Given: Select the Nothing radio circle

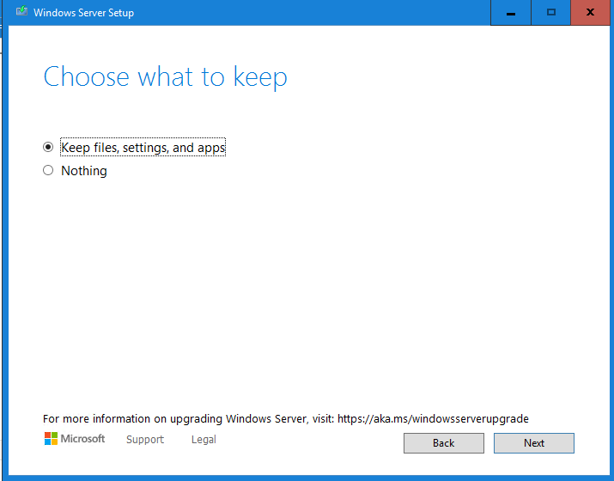Looking at the screenshot, I should [48, 171].
